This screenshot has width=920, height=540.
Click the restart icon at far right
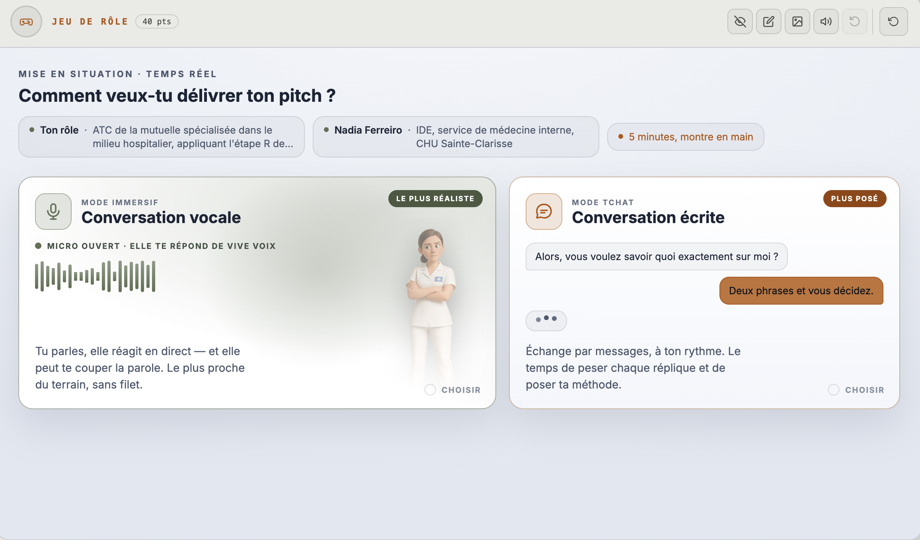(x=893, y=21)
